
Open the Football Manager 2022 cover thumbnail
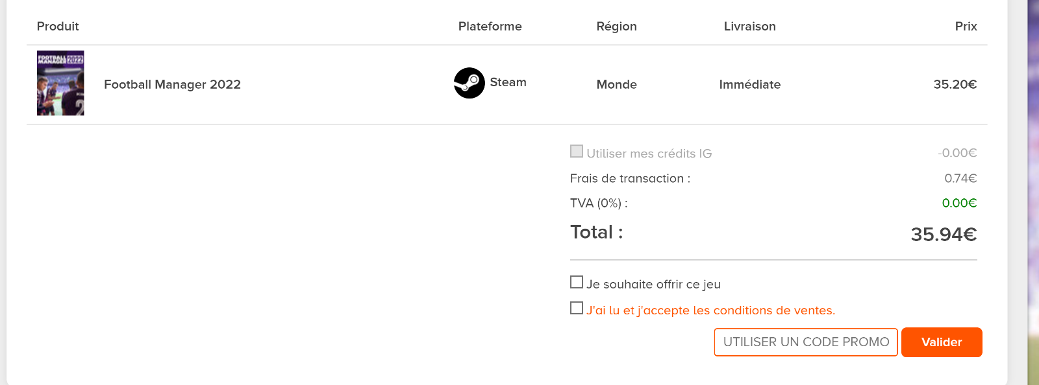60,83
